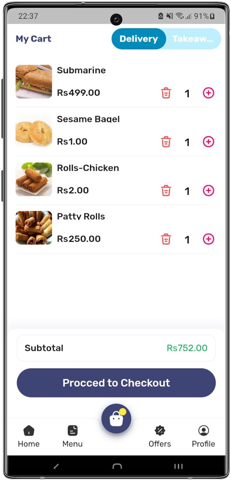
Task: Select the Patty Rolls image
Action: tap(33, 228)
